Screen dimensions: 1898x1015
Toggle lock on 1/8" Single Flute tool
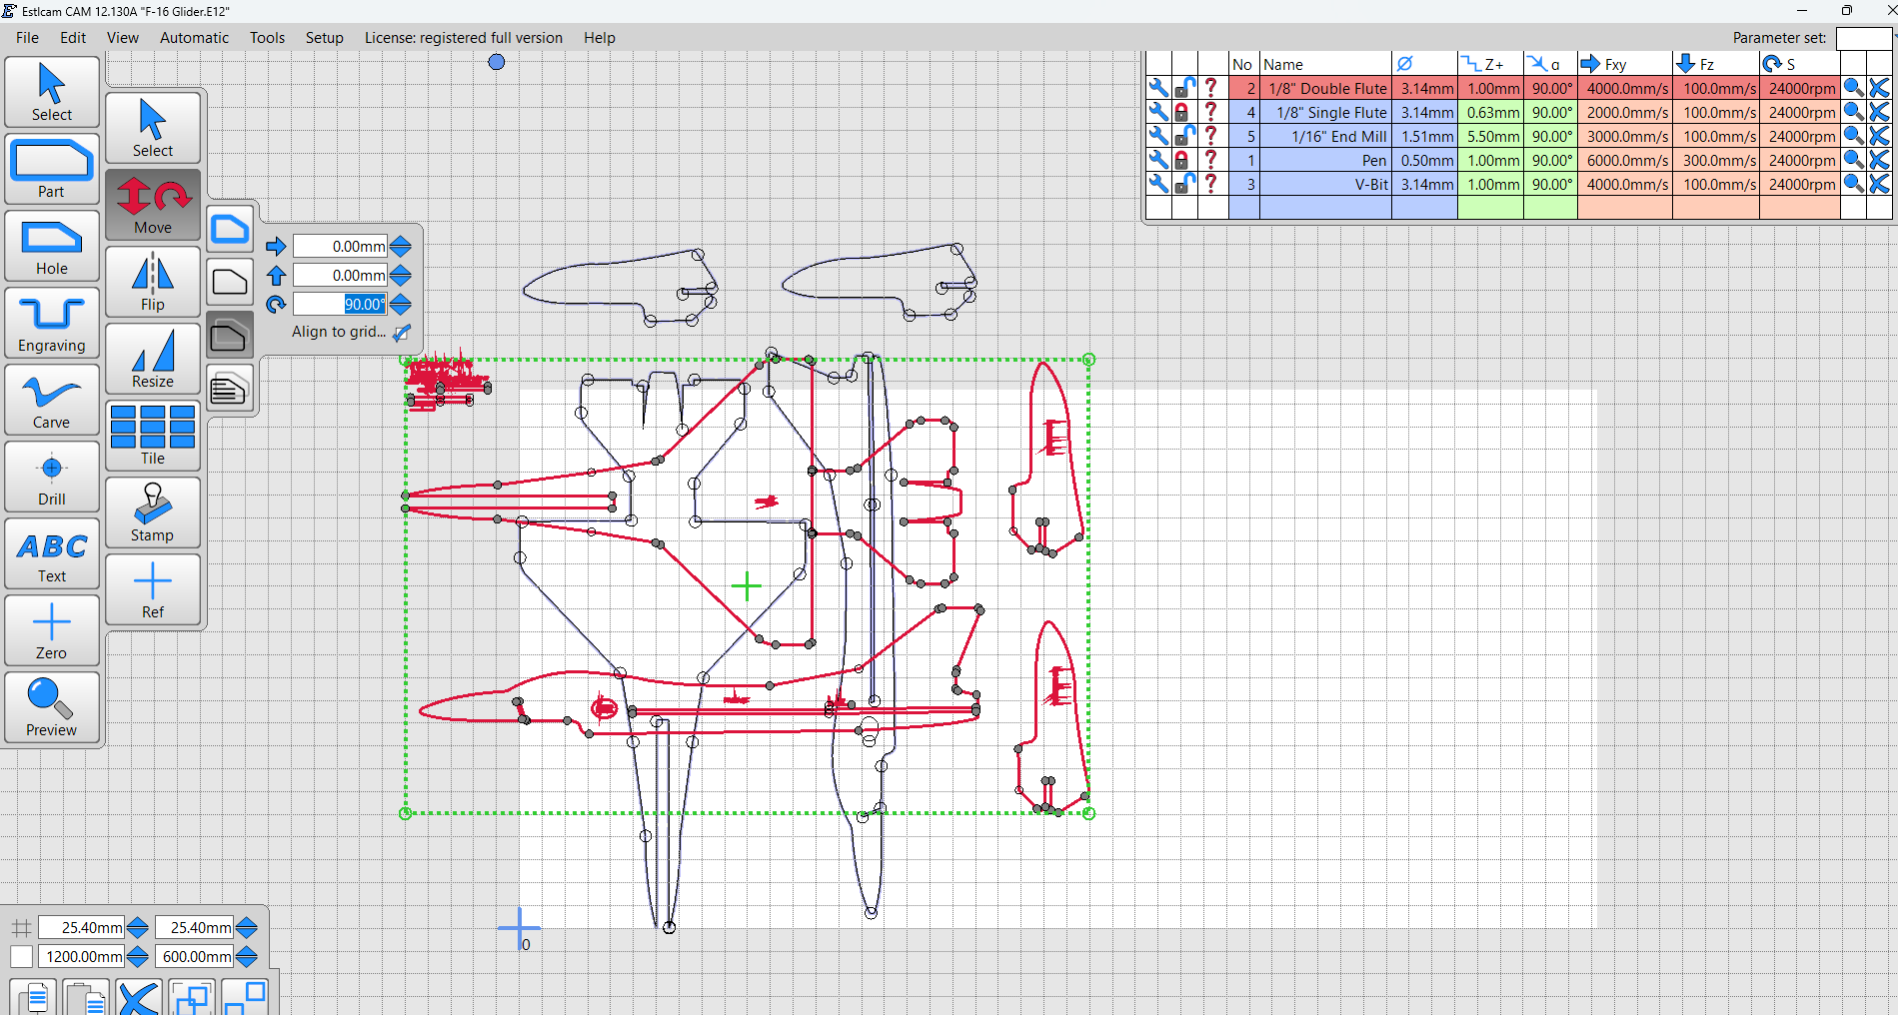click(1183, 112)
